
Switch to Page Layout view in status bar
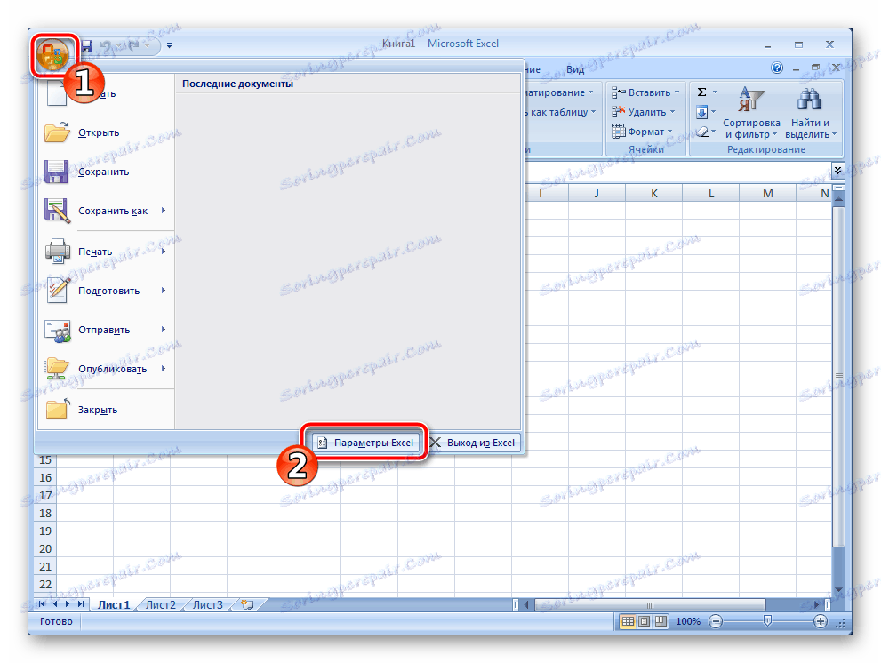[x=645, y=621]
